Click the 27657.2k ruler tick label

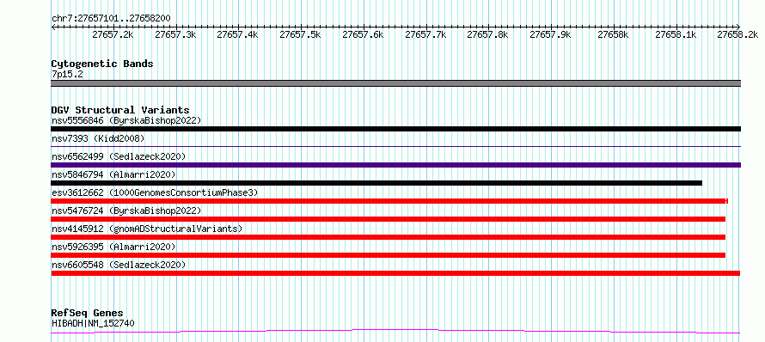pos(113,34)
